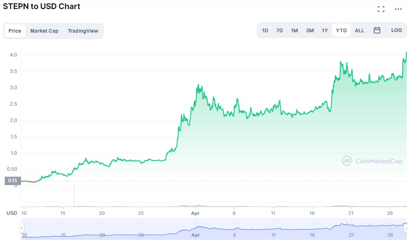Select the 1M time range

(x=294, y=30)
